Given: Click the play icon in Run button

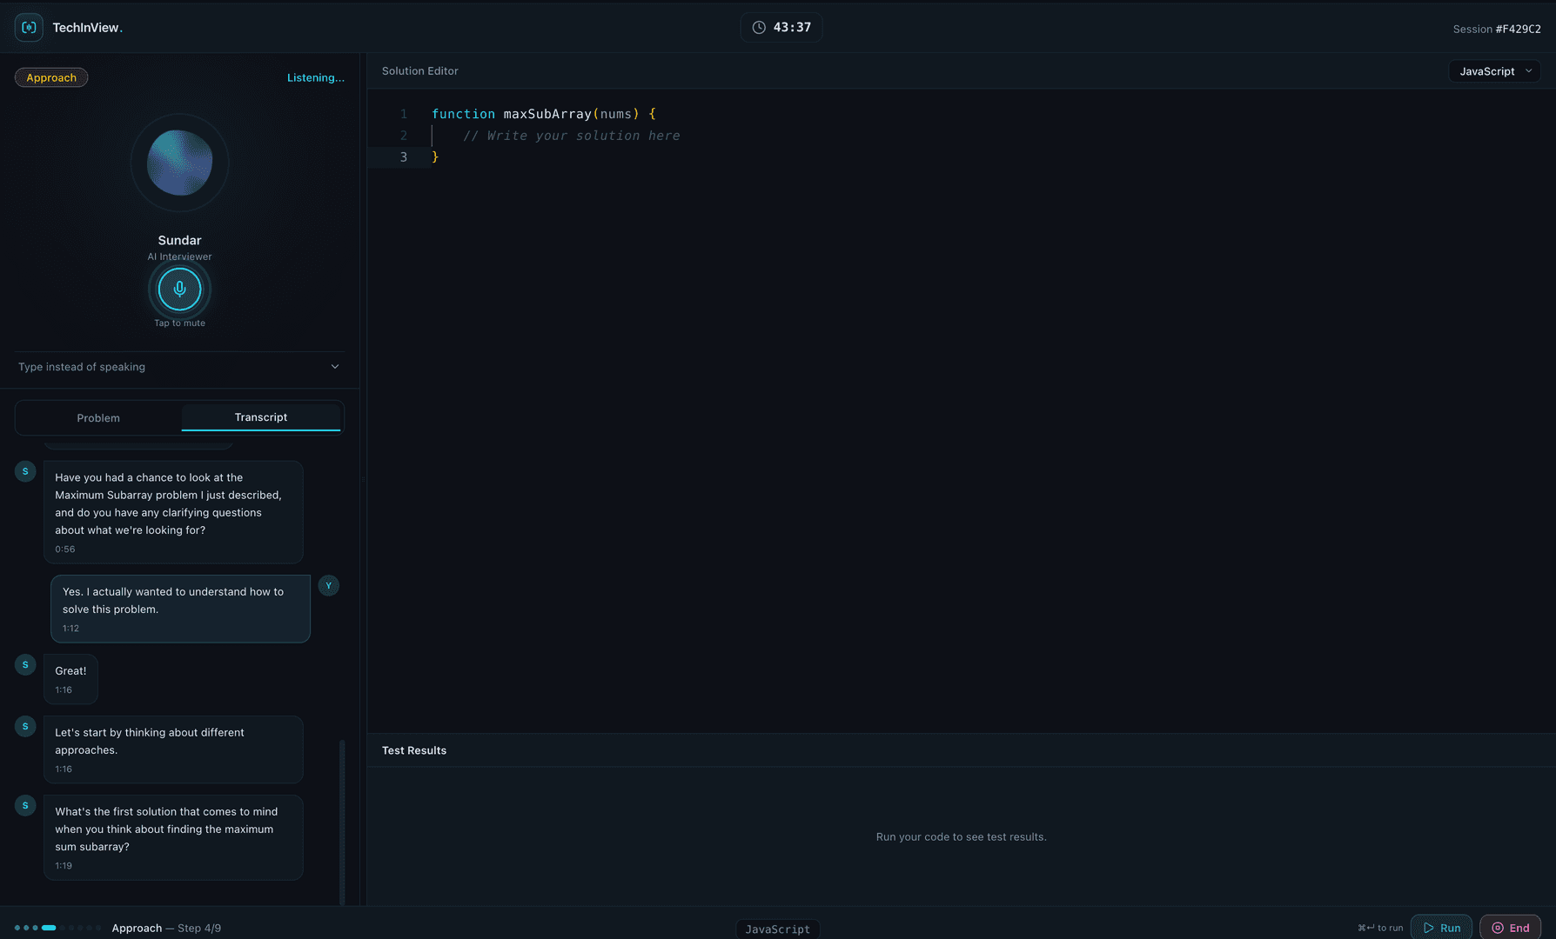Looking at the screenshot, I should click(1428, 928).
